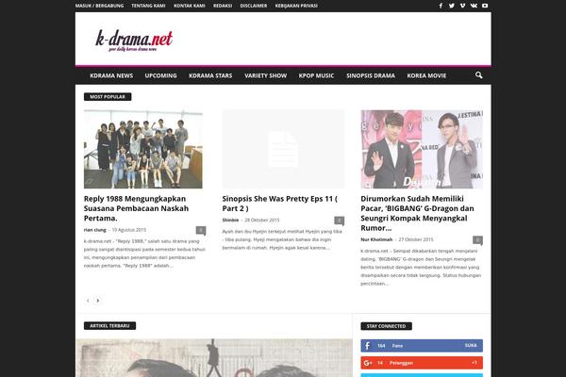Select the KPop Music menu item
This screenshot has height=377, width=566.
pyautogui.click(x=316, y=75)
